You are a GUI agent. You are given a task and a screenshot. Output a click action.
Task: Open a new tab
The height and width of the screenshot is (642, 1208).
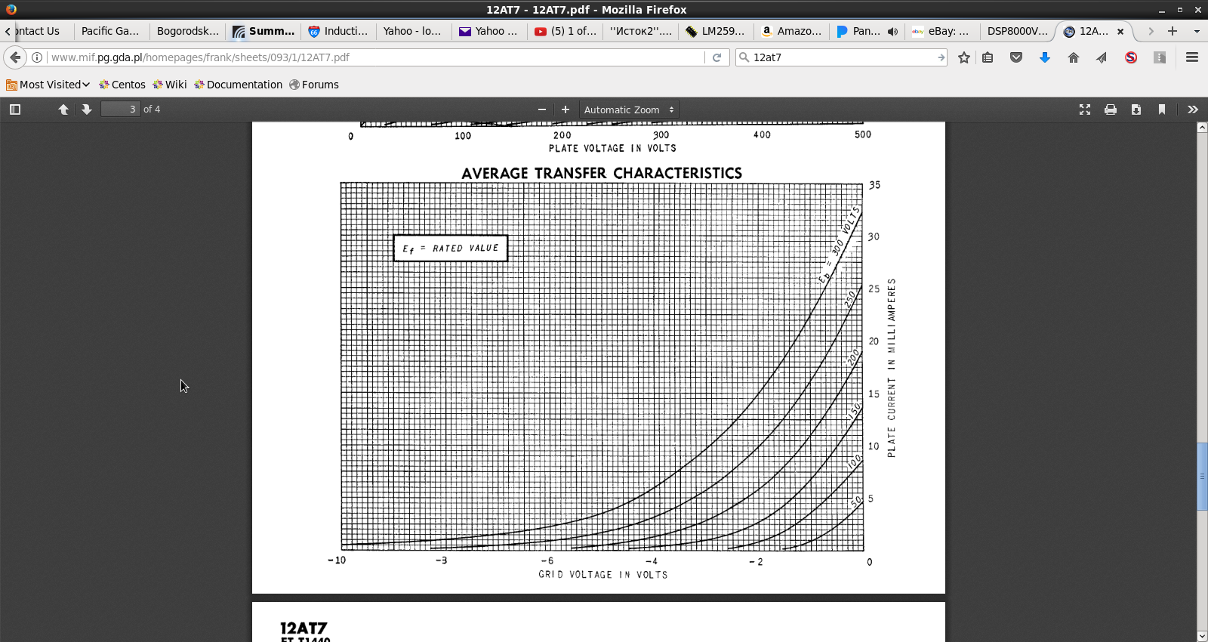(1173, 31)
